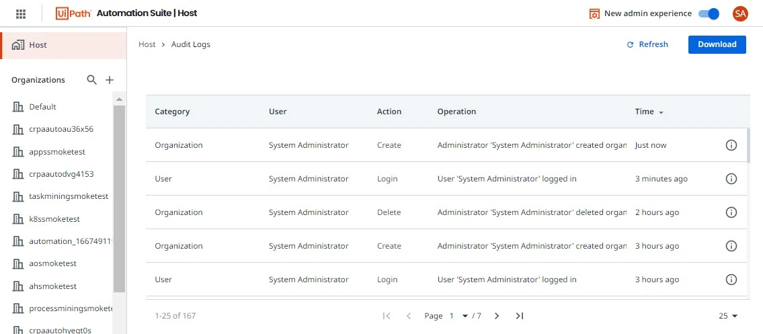The height and width of the screenshot is (334, 763).
Task: Open the appssmoketest organization
Action: pyautogui.click(x=57, y=152)
